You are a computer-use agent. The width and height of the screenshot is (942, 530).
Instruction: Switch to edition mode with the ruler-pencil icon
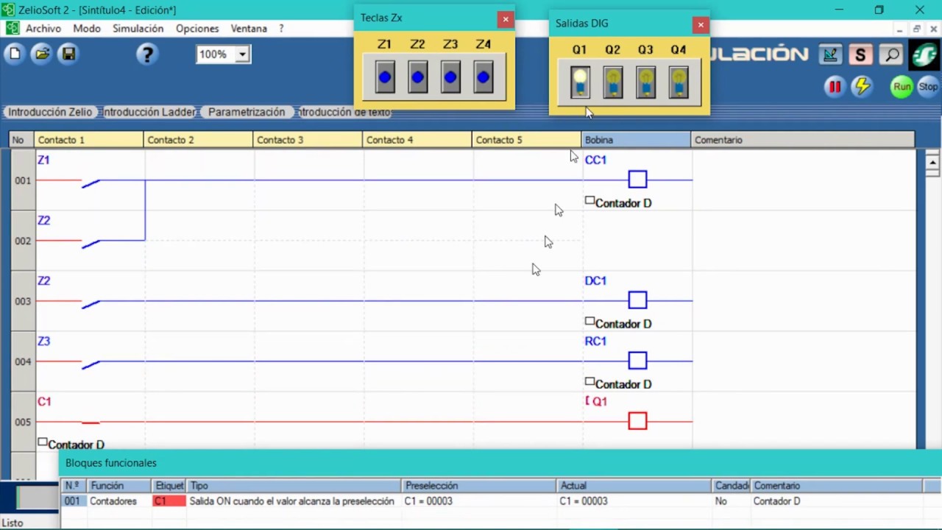(830, 54)
